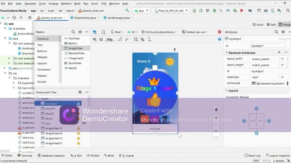Click the Infer Constraints magic wand icon

(127, 39)
